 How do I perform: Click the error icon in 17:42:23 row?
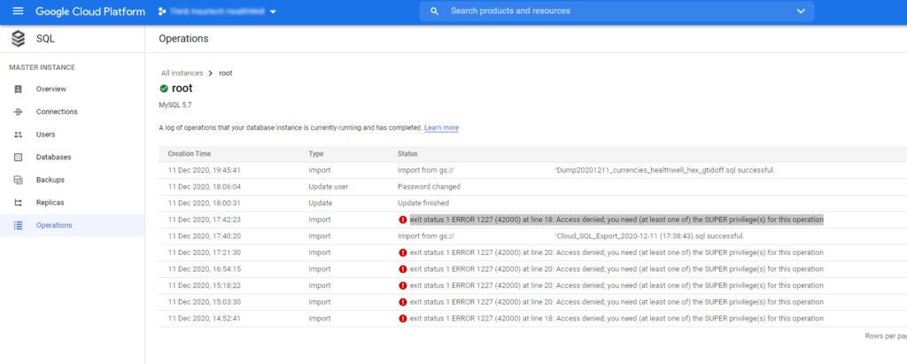coord(403,220)
